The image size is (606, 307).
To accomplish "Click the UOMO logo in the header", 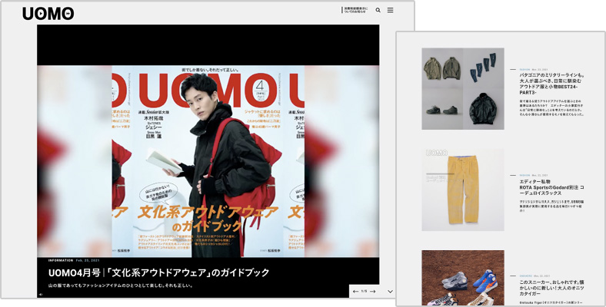I will (x=48, y=13).
